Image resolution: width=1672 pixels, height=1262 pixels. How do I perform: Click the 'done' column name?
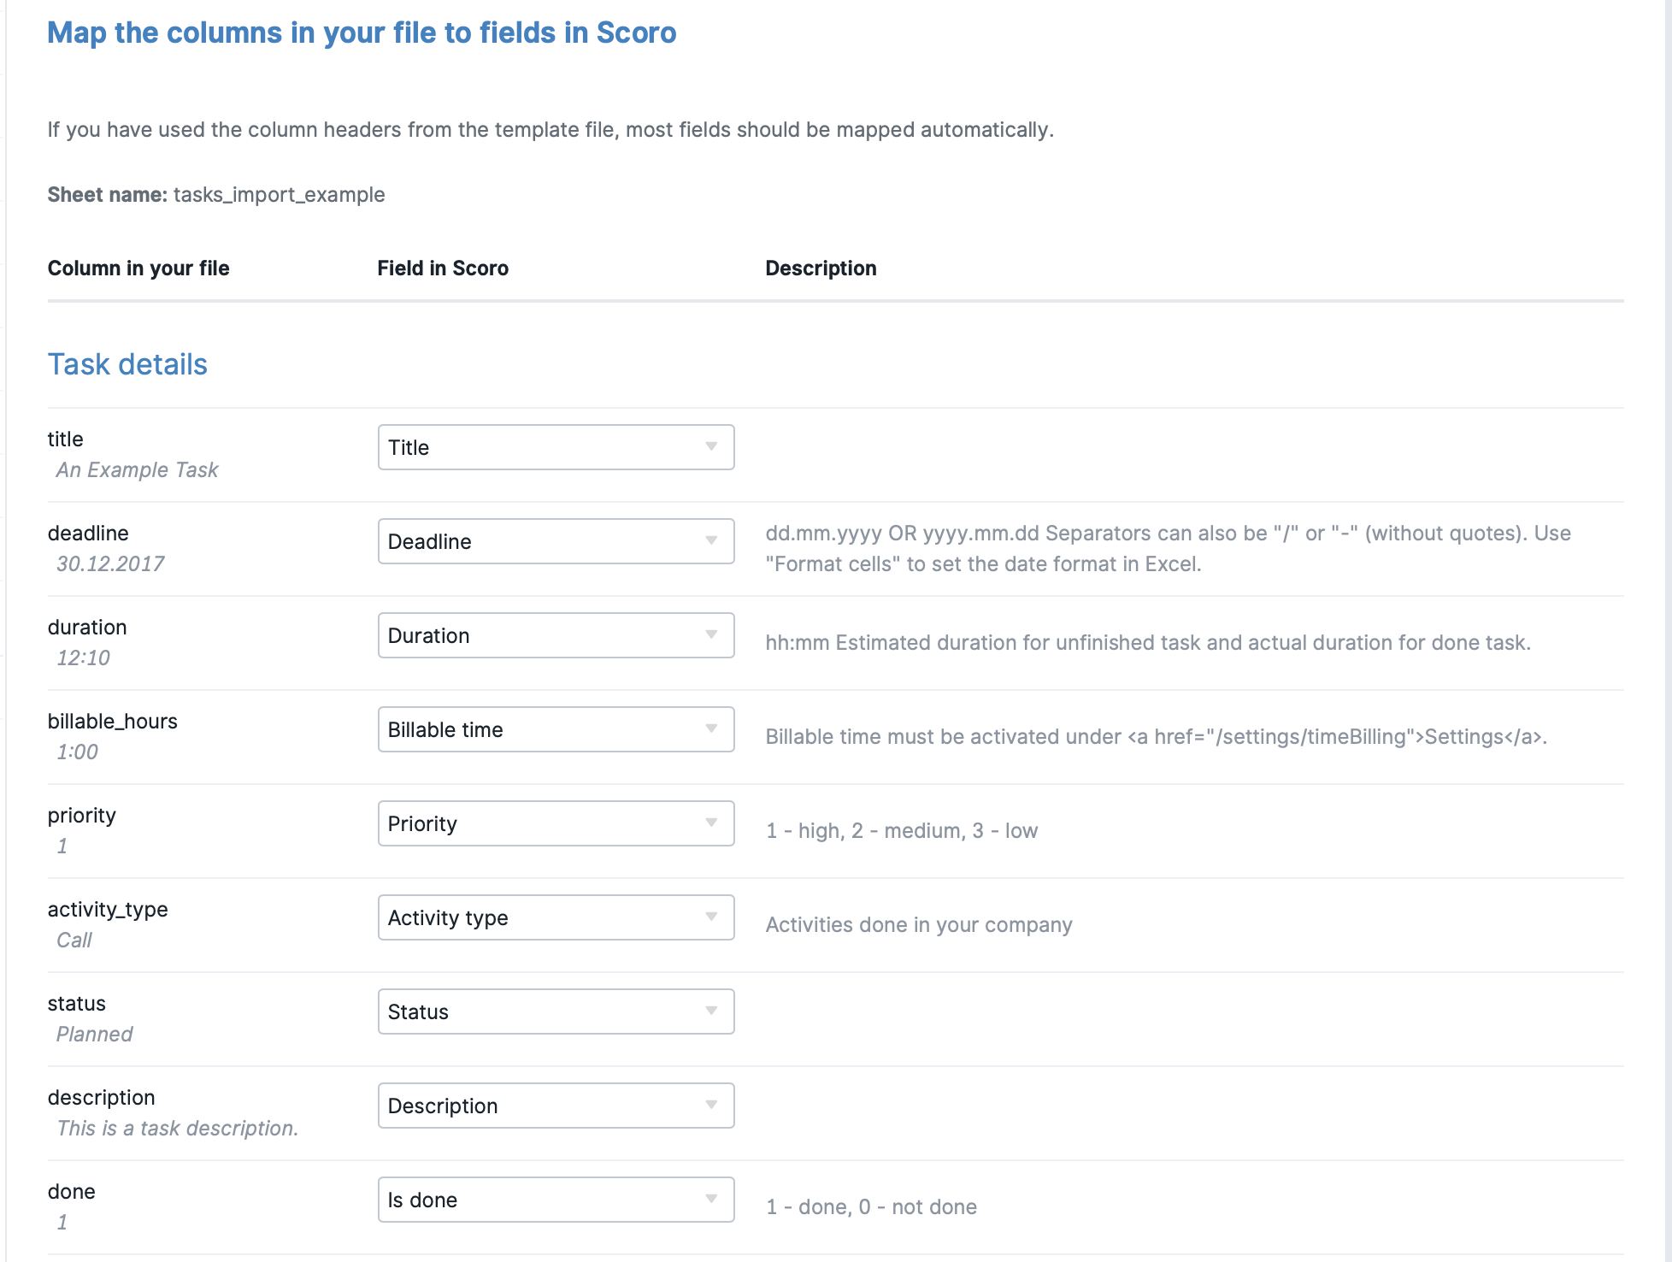(x=72, y=1192)
